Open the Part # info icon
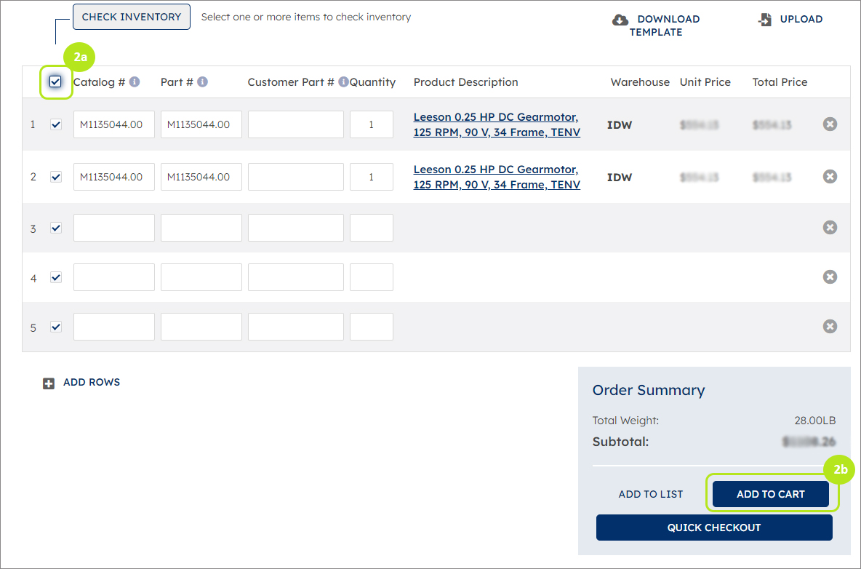 coord(203,81)
